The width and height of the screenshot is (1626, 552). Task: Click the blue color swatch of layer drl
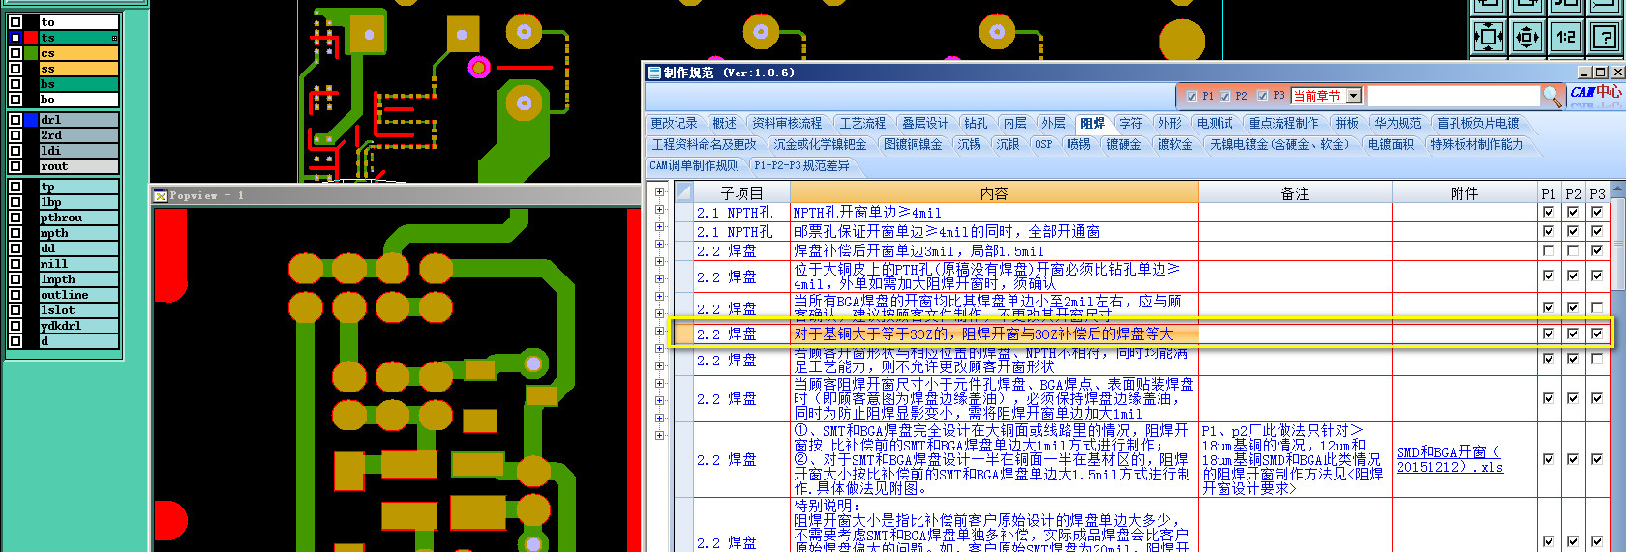click(31, 120)
